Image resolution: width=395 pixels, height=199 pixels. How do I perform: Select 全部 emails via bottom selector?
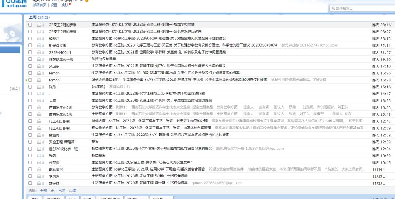tap(43, 191)
